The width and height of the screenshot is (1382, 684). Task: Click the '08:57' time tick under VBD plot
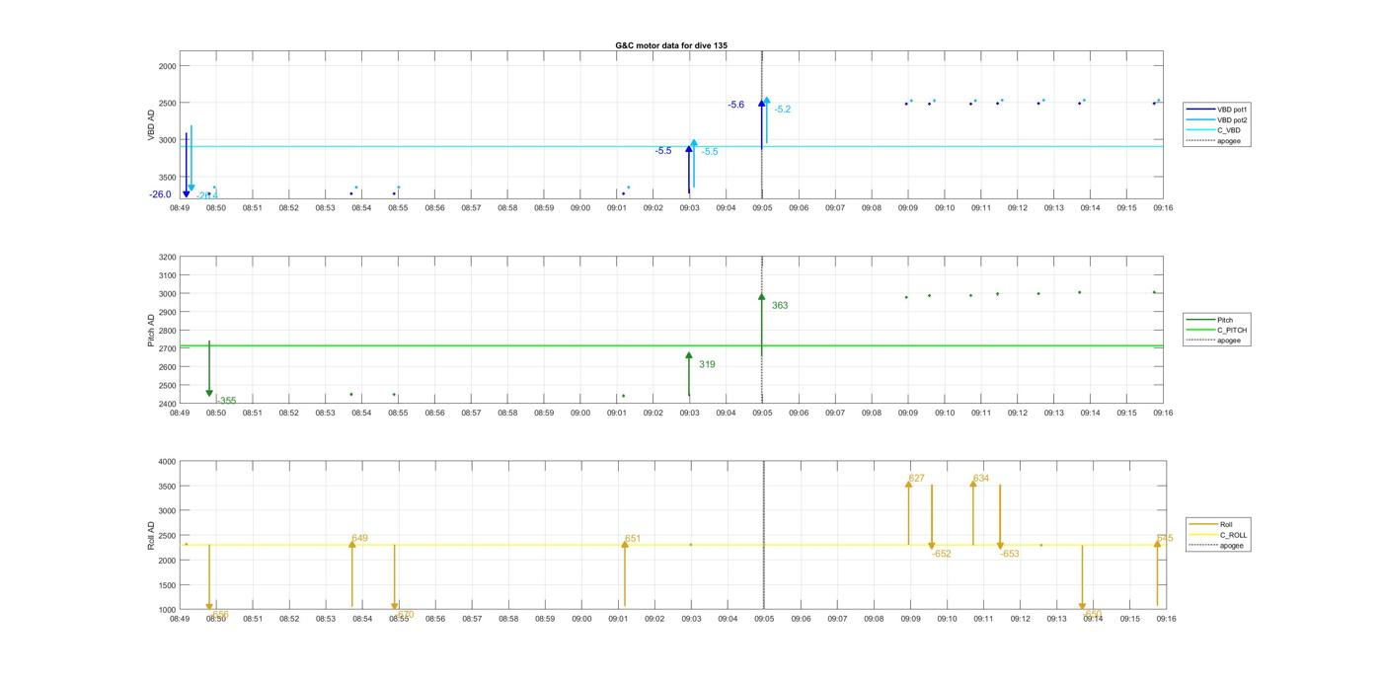pos(471,208)
